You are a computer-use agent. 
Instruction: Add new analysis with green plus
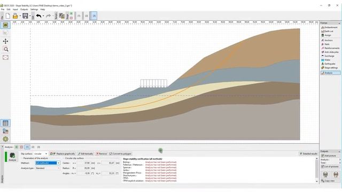click(x=17, y=147)
